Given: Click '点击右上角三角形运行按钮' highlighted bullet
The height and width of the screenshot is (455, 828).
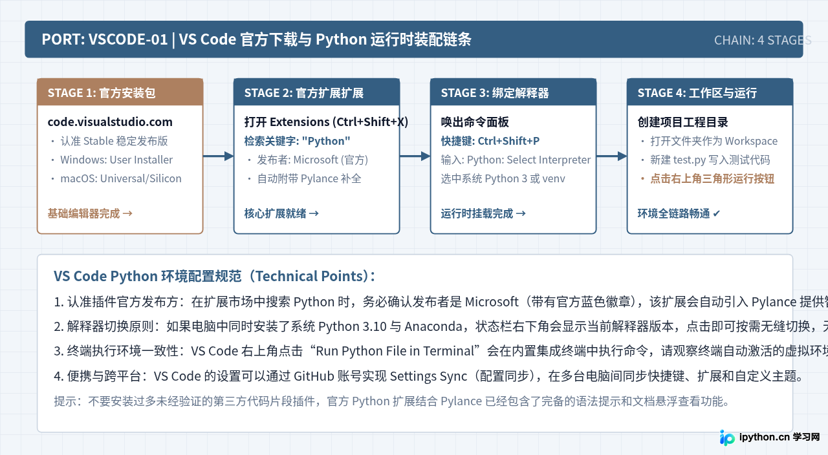Looking at the screenshot, I should tap(706, 178).
